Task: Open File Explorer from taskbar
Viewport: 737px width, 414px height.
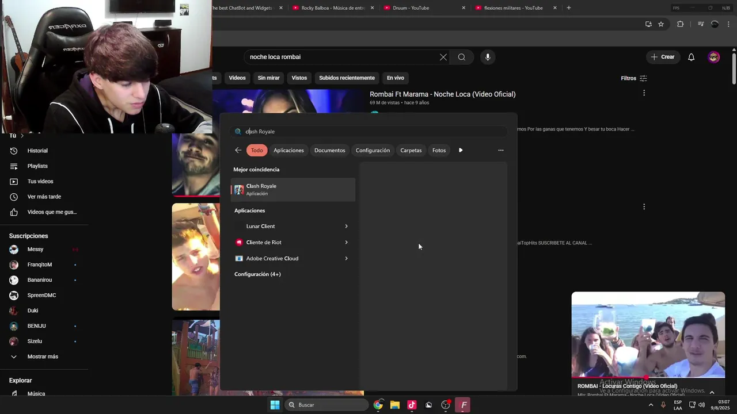Action: click(395, 405)
